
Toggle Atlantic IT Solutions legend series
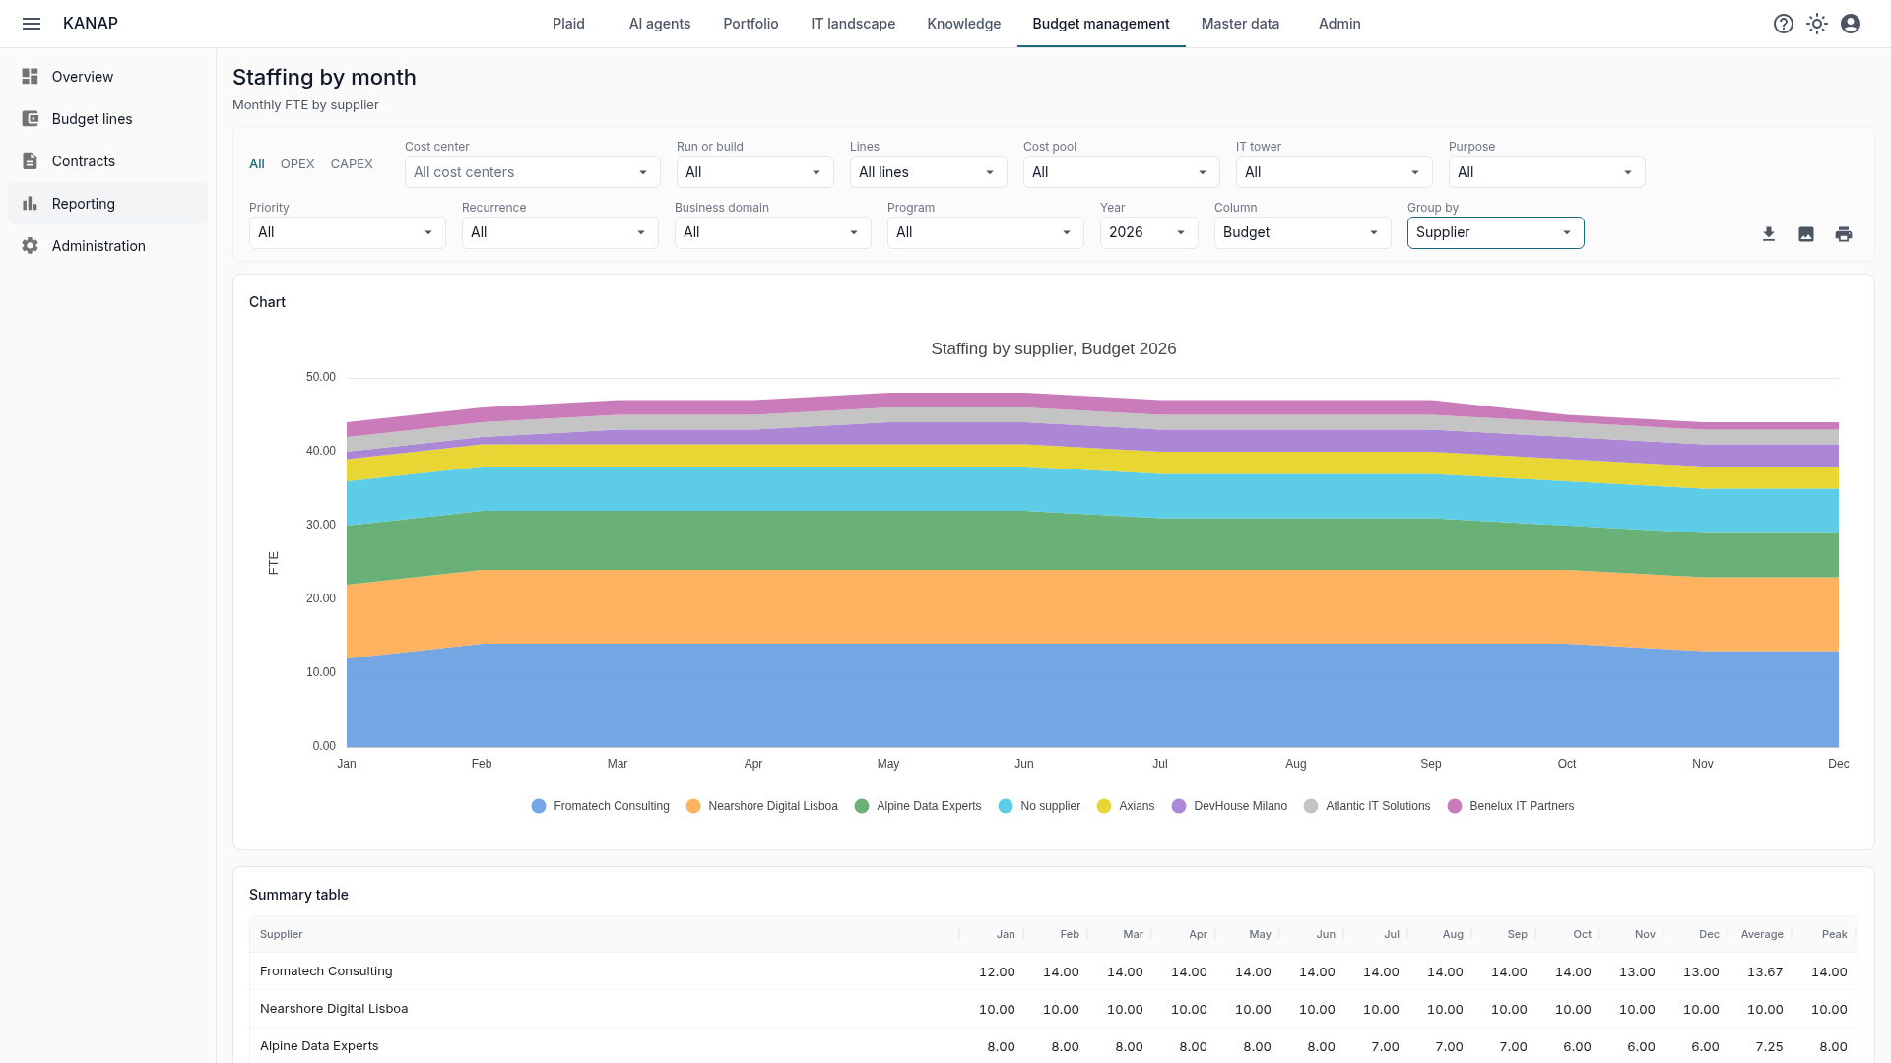tap(1367, 806)
